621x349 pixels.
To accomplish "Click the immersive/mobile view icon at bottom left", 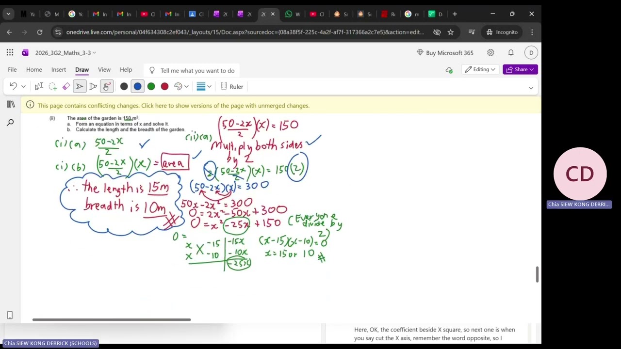I will pyautogui.click(x=10, y=316).
